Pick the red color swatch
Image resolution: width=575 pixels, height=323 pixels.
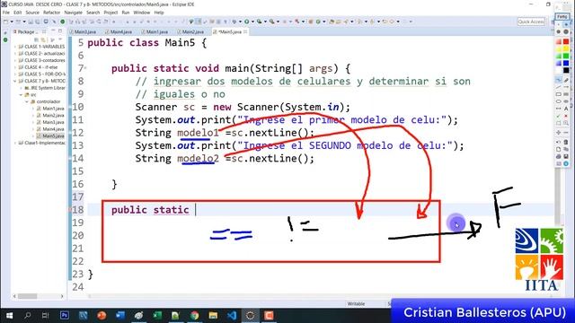566,41
